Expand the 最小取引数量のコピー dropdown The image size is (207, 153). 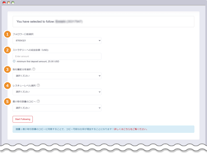(x=57, y=108)
